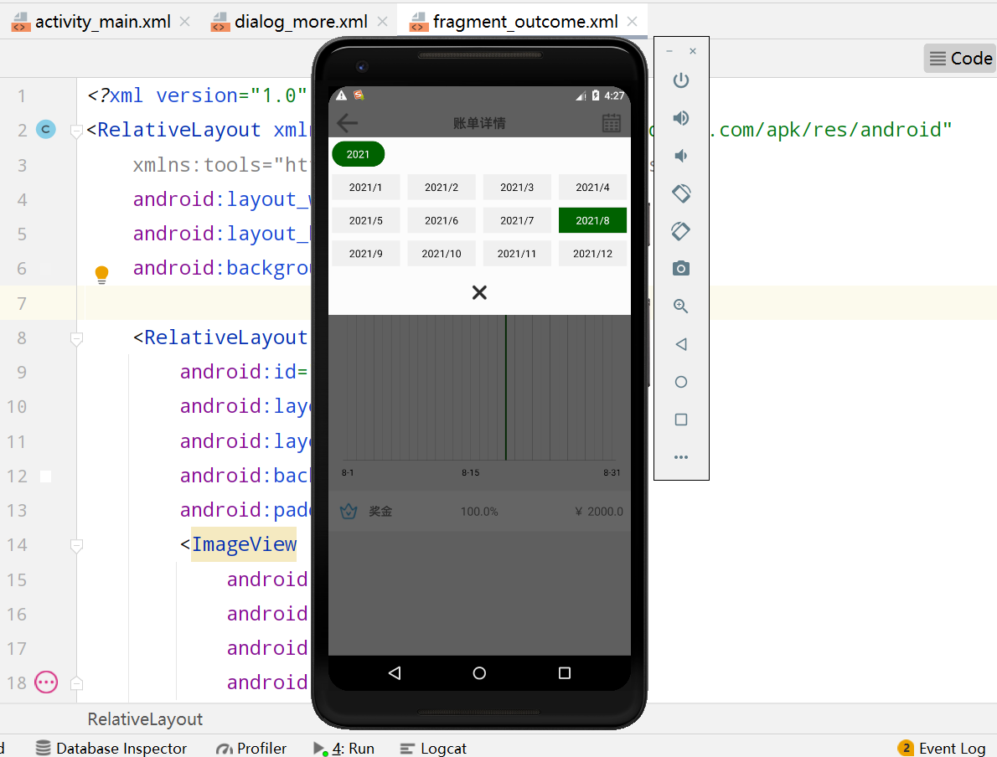Open the Run tool window
Screen dimensions: 997x757
coord(344,748)
